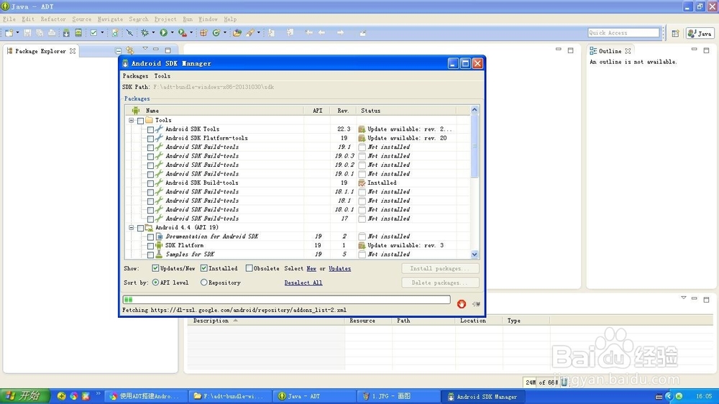The height and width of the screenshot is (404, 719).
Task: Click the Quick Access search field
Action: click(x=623, y=33)
